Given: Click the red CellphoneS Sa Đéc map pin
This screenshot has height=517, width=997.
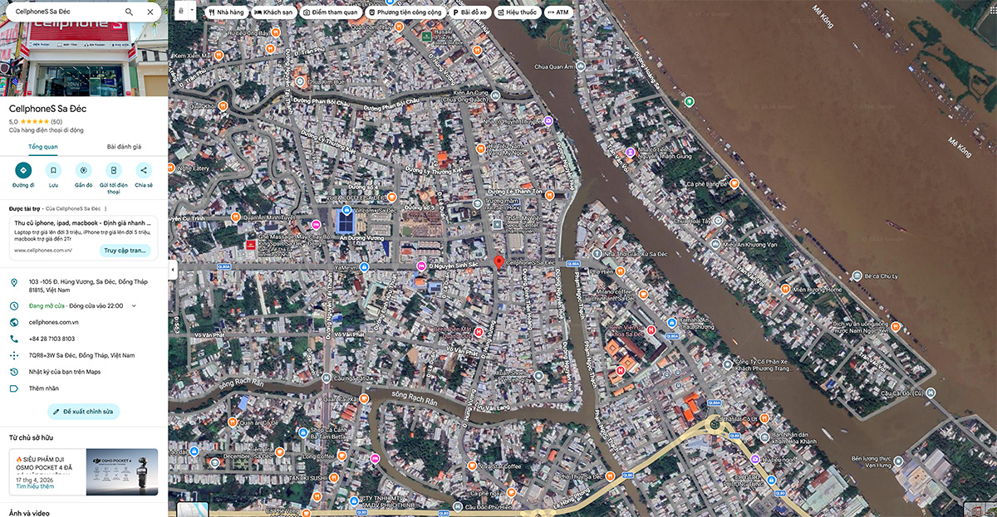Looking at the screenshot, I should click(498, 263).
